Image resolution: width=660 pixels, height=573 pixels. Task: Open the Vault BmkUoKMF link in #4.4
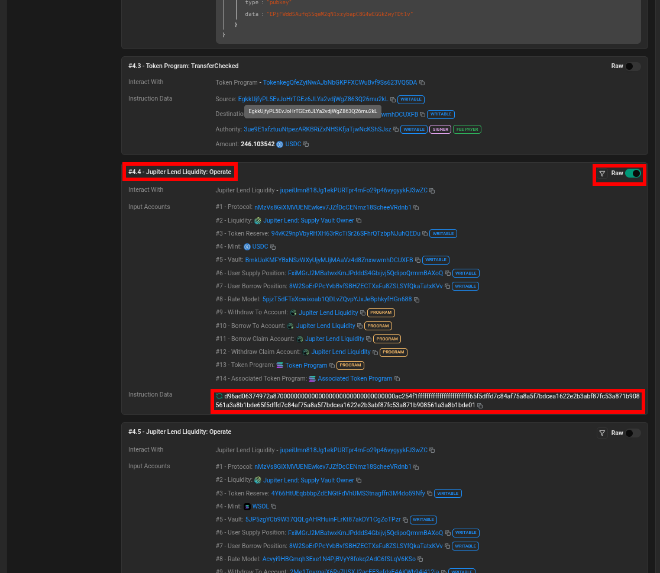pyautogui.click(x=329, y=260)
